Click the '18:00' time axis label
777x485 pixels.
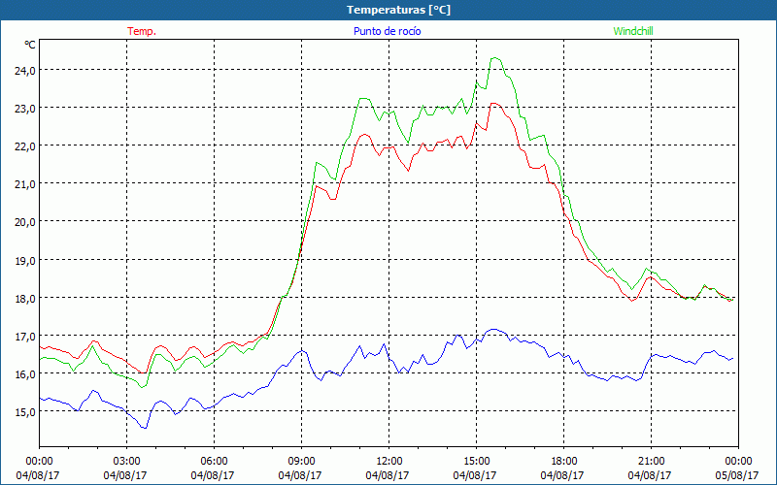[563, 462]
